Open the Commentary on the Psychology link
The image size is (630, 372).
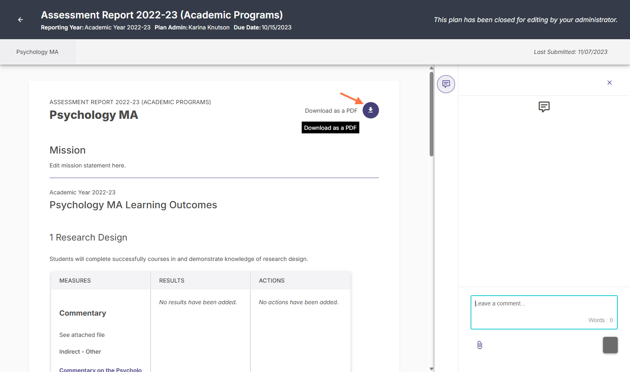click(101, 370)
